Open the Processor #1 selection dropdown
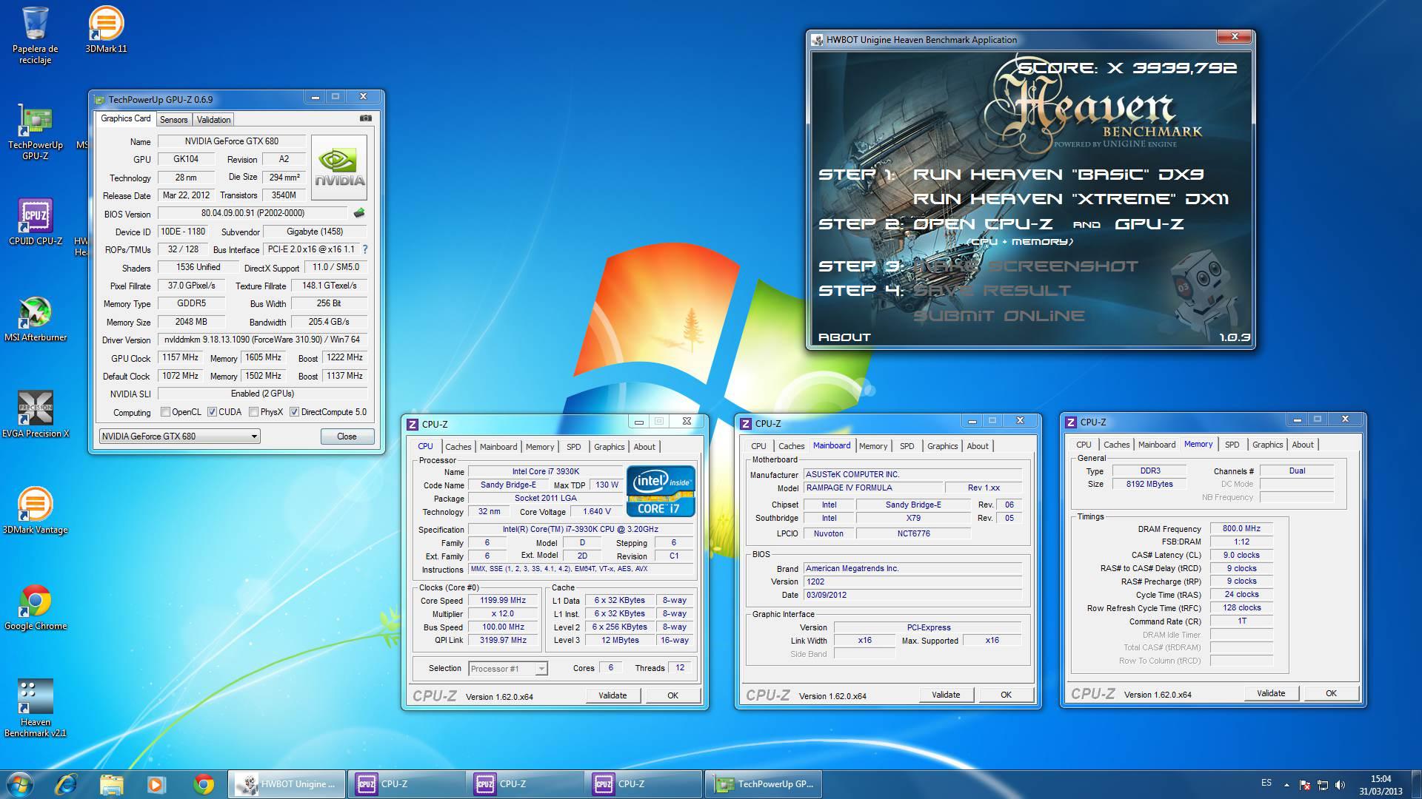The width and height of the screenshot is (1422, 799). (508, 669)
